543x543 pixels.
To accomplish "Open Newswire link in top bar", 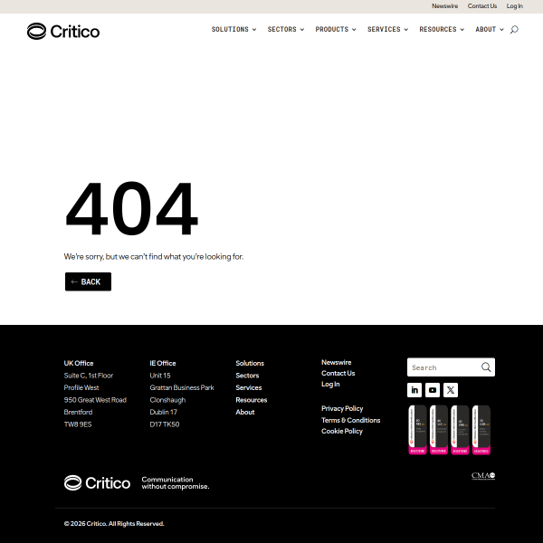I will tap(444, 6).
